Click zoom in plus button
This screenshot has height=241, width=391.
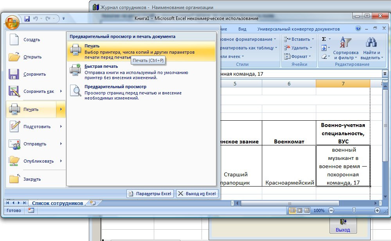[377, 211]
